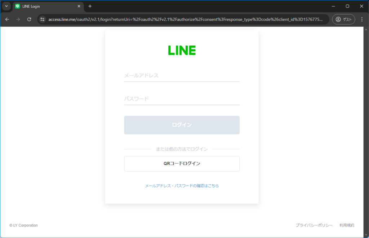
Task: Open the ゲスト guest profile button
Action: click(343, 19)
